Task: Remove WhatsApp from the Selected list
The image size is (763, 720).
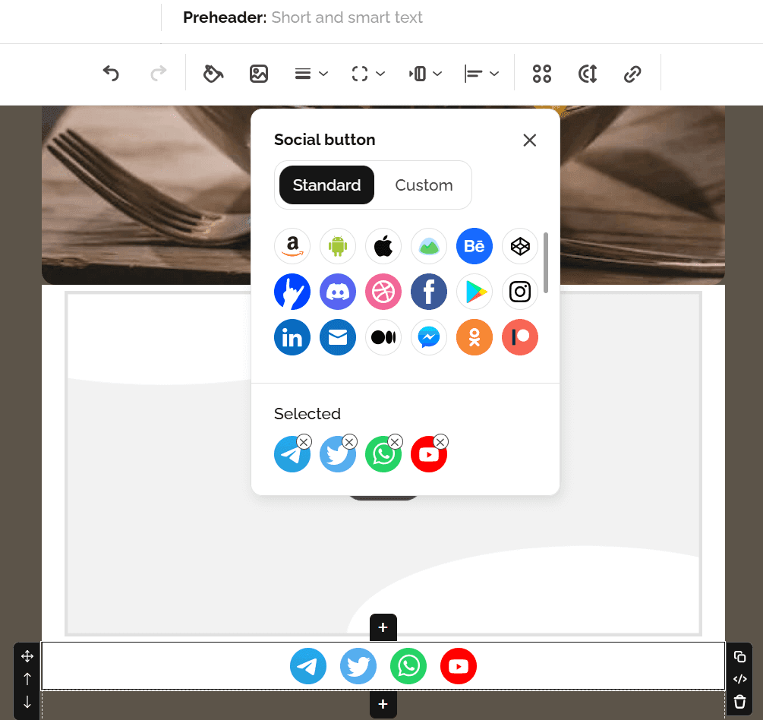Action: tap(395, 442)
